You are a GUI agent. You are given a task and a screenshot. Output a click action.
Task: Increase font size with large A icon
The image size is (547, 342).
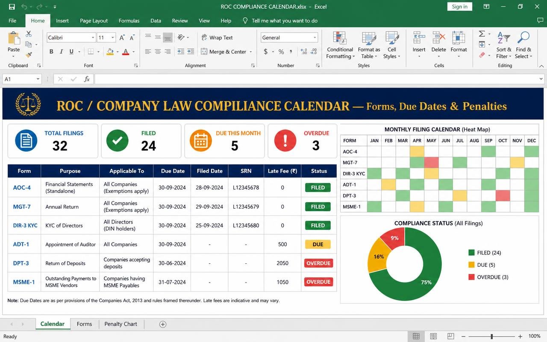pos(122,38)
